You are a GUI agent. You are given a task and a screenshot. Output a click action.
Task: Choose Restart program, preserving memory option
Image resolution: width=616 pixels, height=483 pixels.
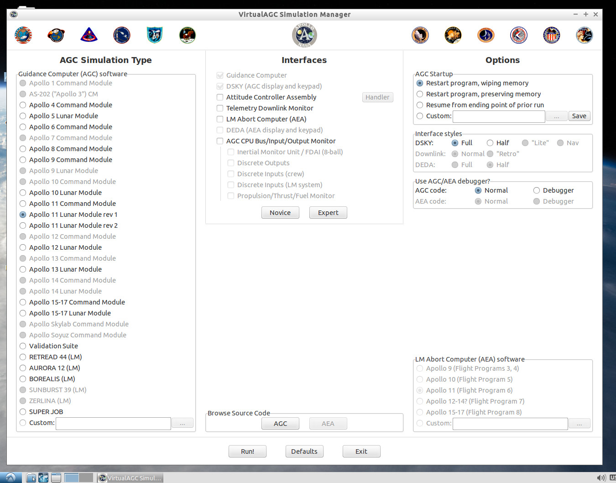tap(420, 94)
